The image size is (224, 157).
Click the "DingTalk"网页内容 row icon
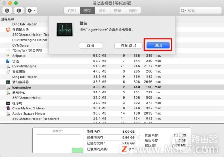pyautogui.click(x=8, y=50)
